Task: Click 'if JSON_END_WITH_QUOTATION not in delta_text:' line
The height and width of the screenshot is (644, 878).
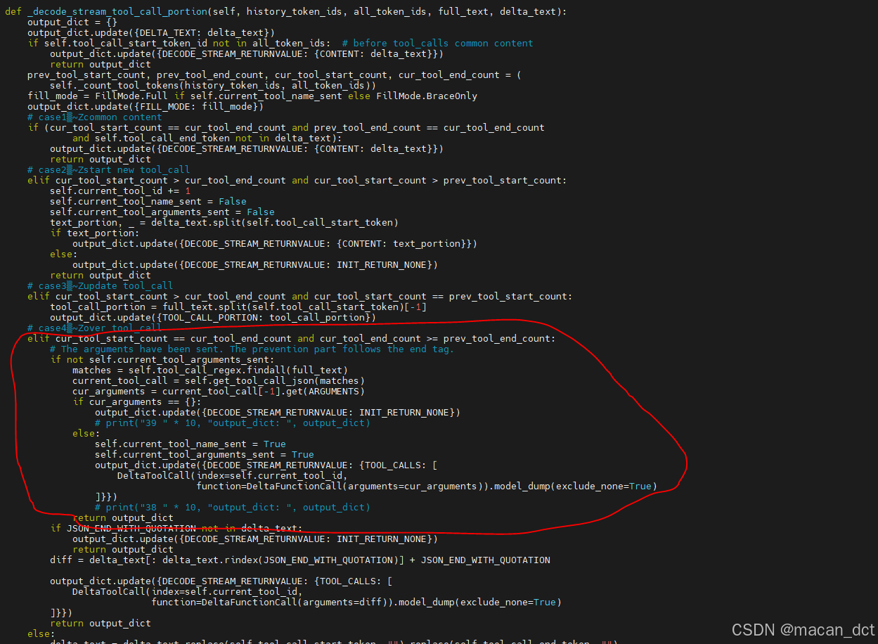Action: [176, 528]
